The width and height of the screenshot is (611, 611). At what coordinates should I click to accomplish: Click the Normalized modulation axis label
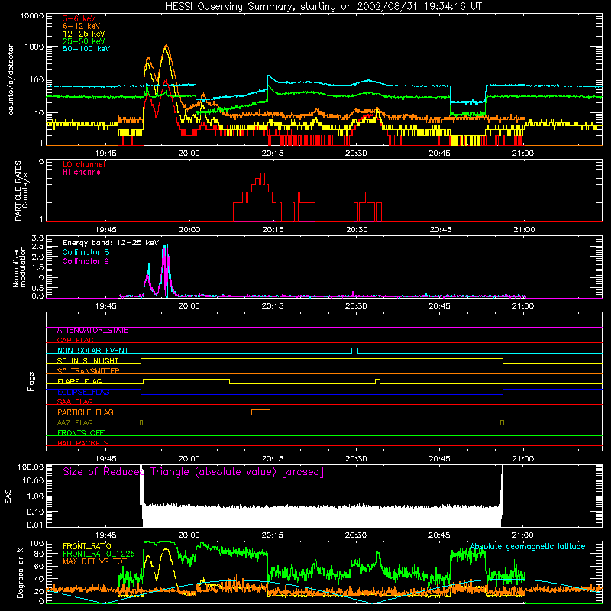20,267
